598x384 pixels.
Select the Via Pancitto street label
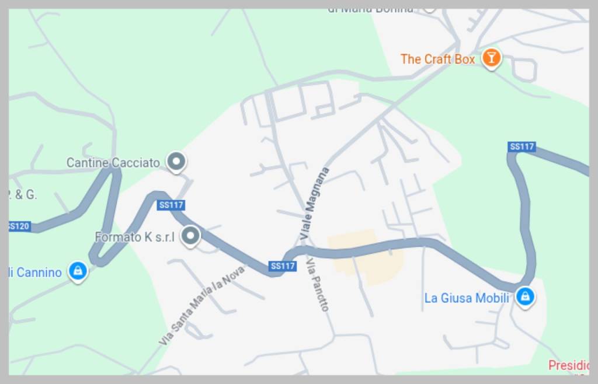click(x=318, y=285)
